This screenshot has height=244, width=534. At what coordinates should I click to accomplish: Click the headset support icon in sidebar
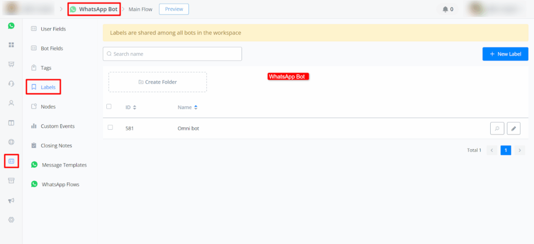(11, 83)
